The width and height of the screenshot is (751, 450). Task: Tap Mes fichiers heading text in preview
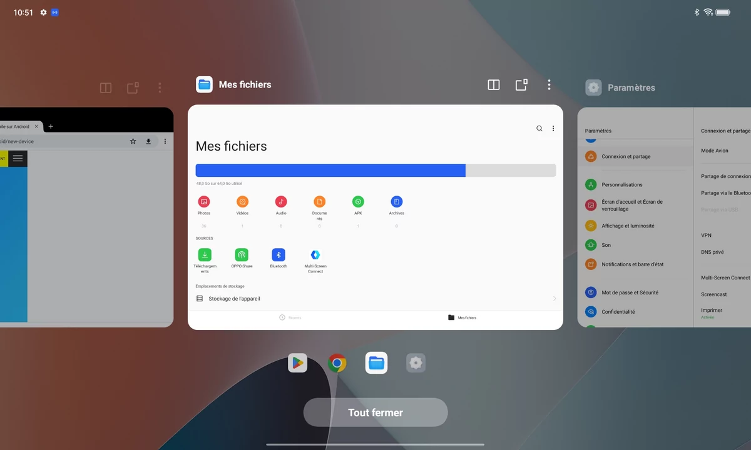tap(232, 146)
